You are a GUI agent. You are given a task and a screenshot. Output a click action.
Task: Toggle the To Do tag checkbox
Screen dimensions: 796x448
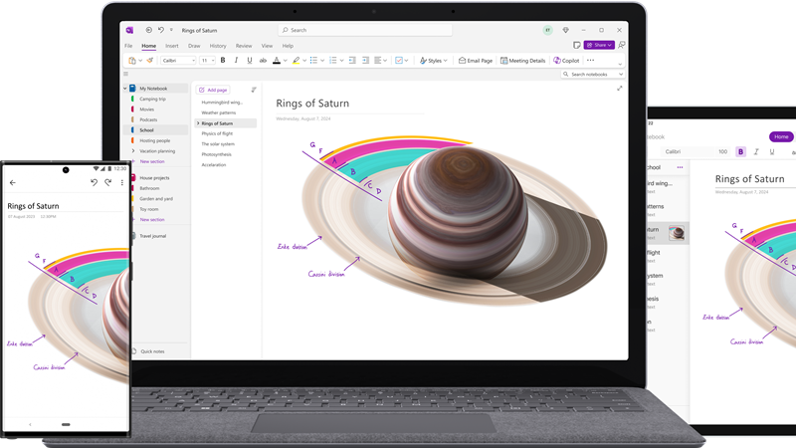(x=399, y=61)
